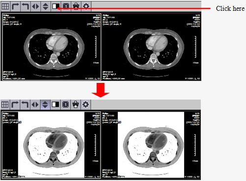Select top-left CT scan image pane

[52, 47]
